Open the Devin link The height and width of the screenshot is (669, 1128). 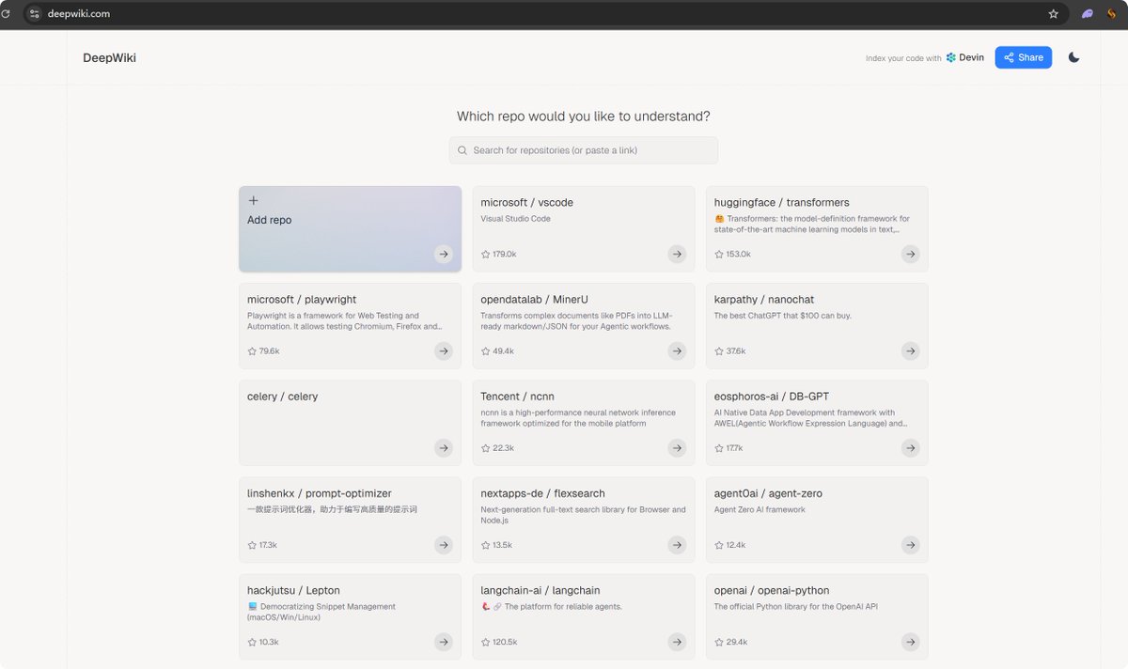[965, 57]
